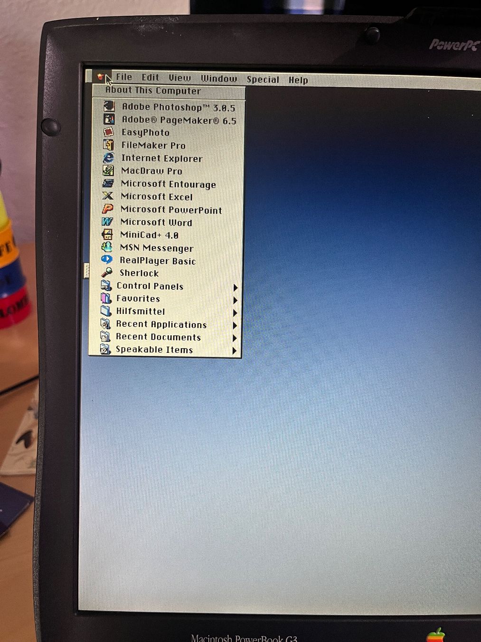Open the File menu

pos(124,77)
